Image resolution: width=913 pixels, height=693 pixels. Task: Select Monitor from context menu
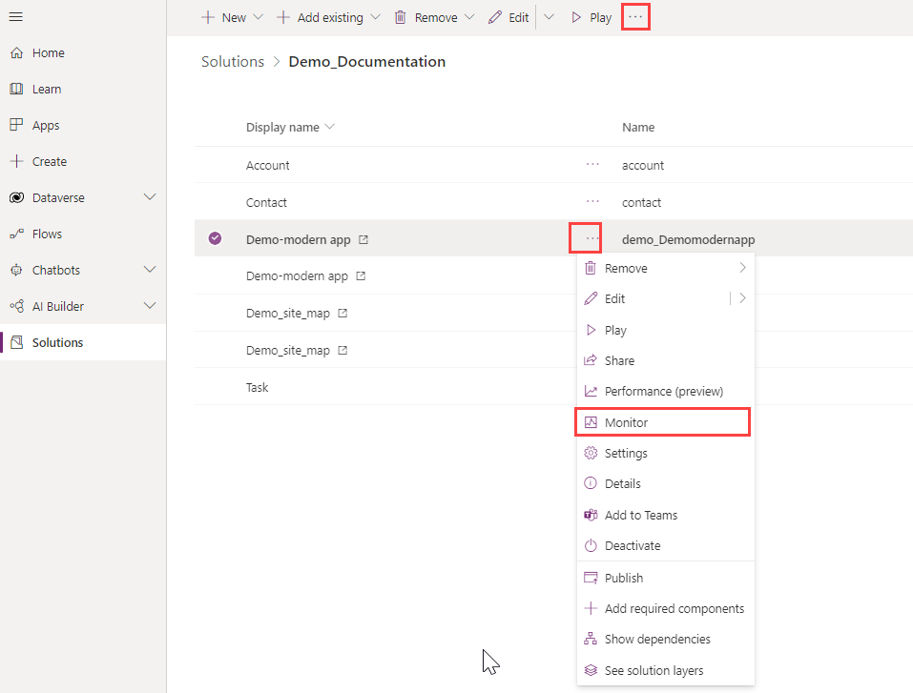click(663, 422)
